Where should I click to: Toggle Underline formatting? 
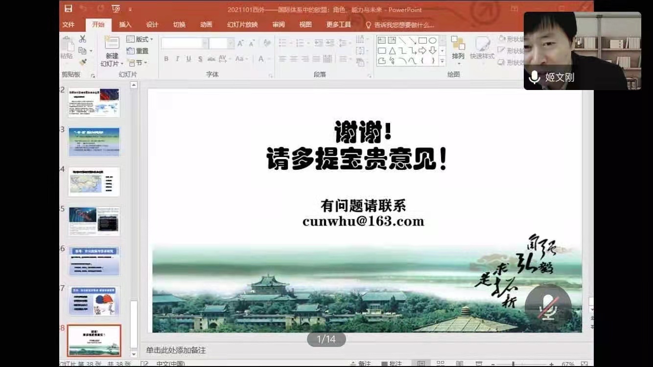point(188,59)
